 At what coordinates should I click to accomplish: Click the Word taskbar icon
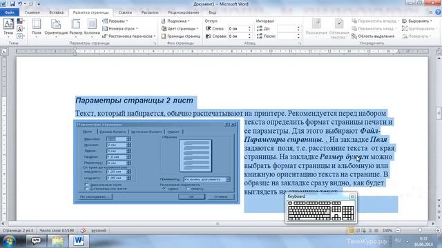pyautogui.click(x=79, y=241)
